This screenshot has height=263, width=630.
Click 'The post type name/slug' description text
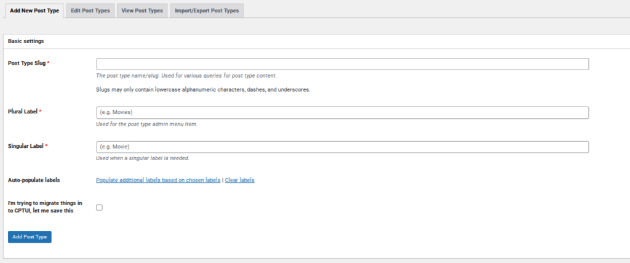click(186, 76)
